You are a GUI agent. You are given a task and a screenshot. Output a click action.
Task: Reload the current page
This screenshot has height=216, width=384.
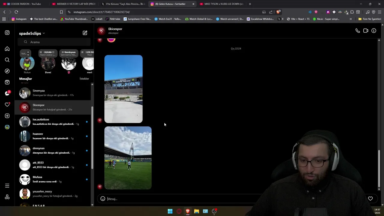pos(16,12)
